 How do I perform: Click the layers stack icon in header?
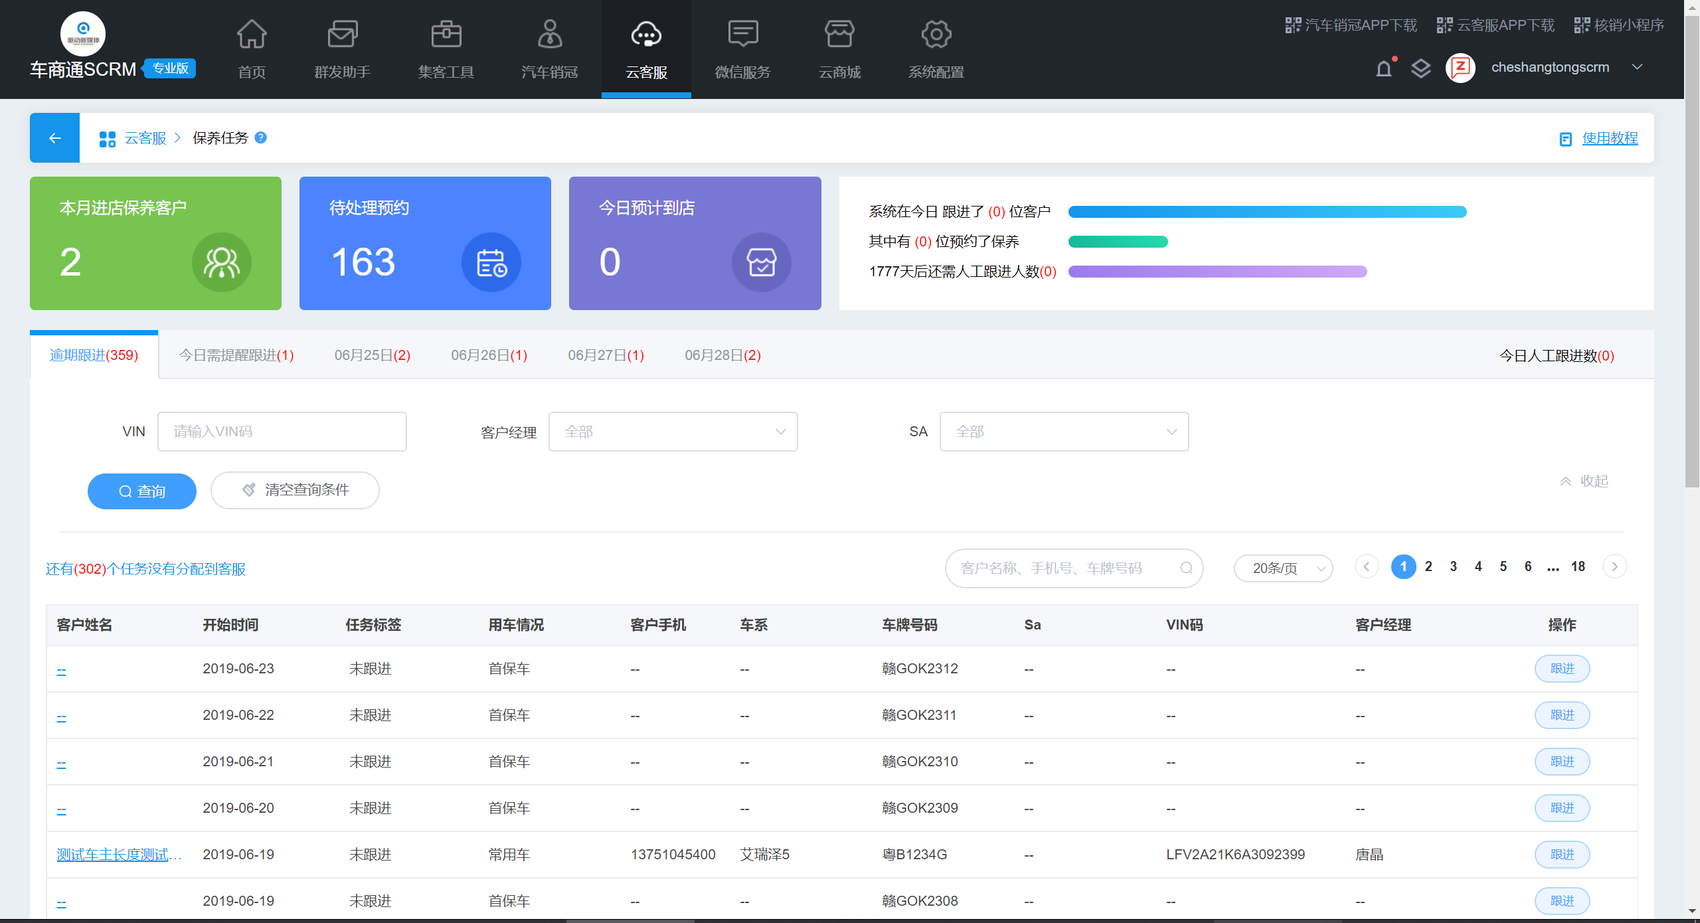[x=1420, y=68]
